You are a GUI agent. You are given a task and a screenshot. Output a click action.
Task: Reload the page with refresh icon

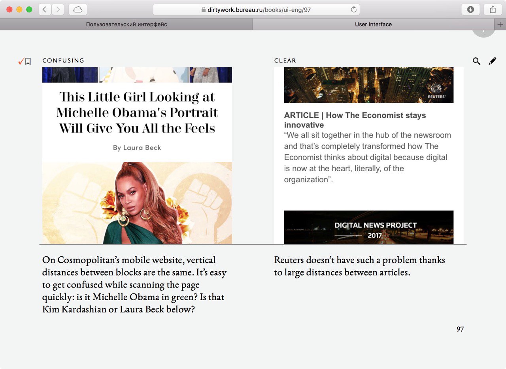click(353, 9)
